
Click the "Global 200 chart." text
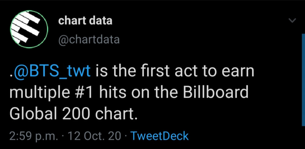pos(73,113)
